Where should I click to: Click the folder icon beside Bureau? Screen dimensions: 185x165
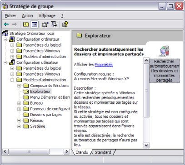[x=26, y=103]
